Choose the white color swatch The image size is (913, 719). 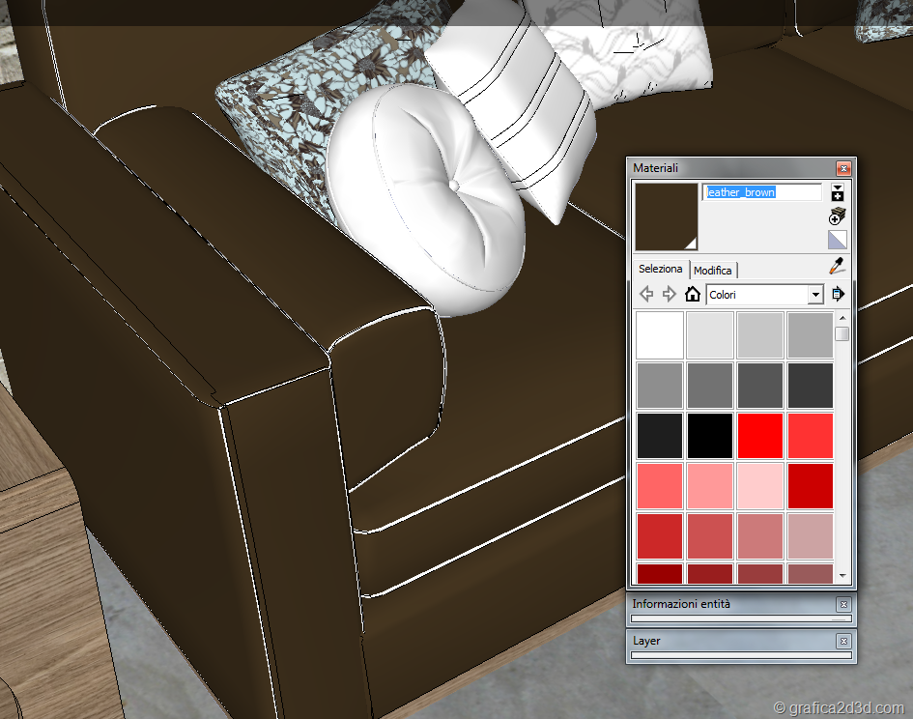(660, 335)
